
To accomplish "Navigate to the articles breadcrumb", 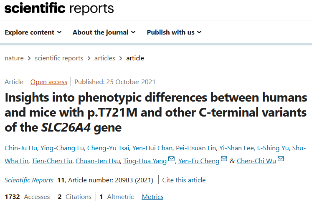I will (105, 58).
